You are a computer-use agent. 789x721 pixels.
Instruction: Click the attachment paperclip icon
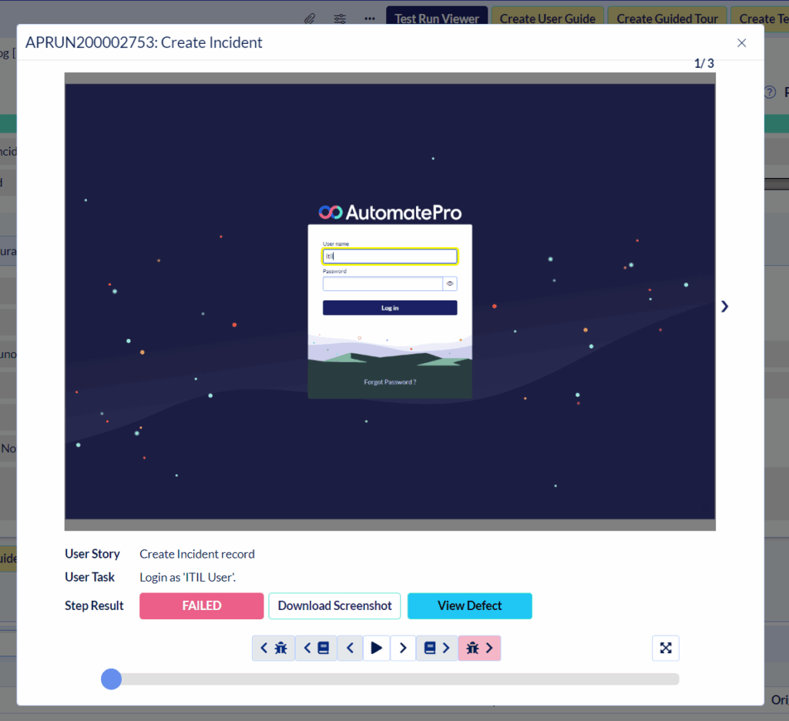(309, 18)
